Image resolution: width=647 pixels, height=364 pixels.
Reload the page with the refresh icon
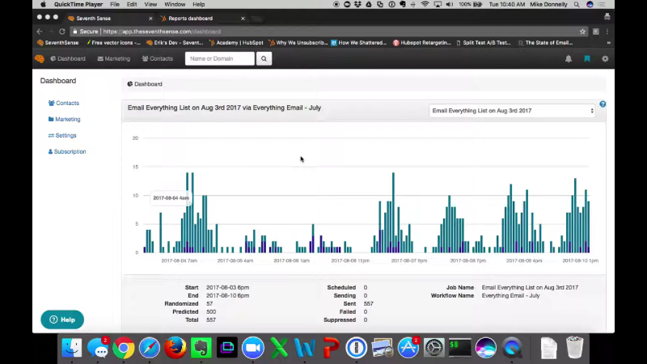pyautogui.click(x=62, y=32)
